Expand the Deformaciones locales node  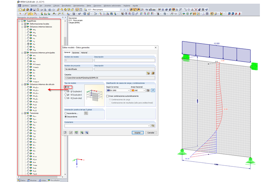tap(22, 24)
